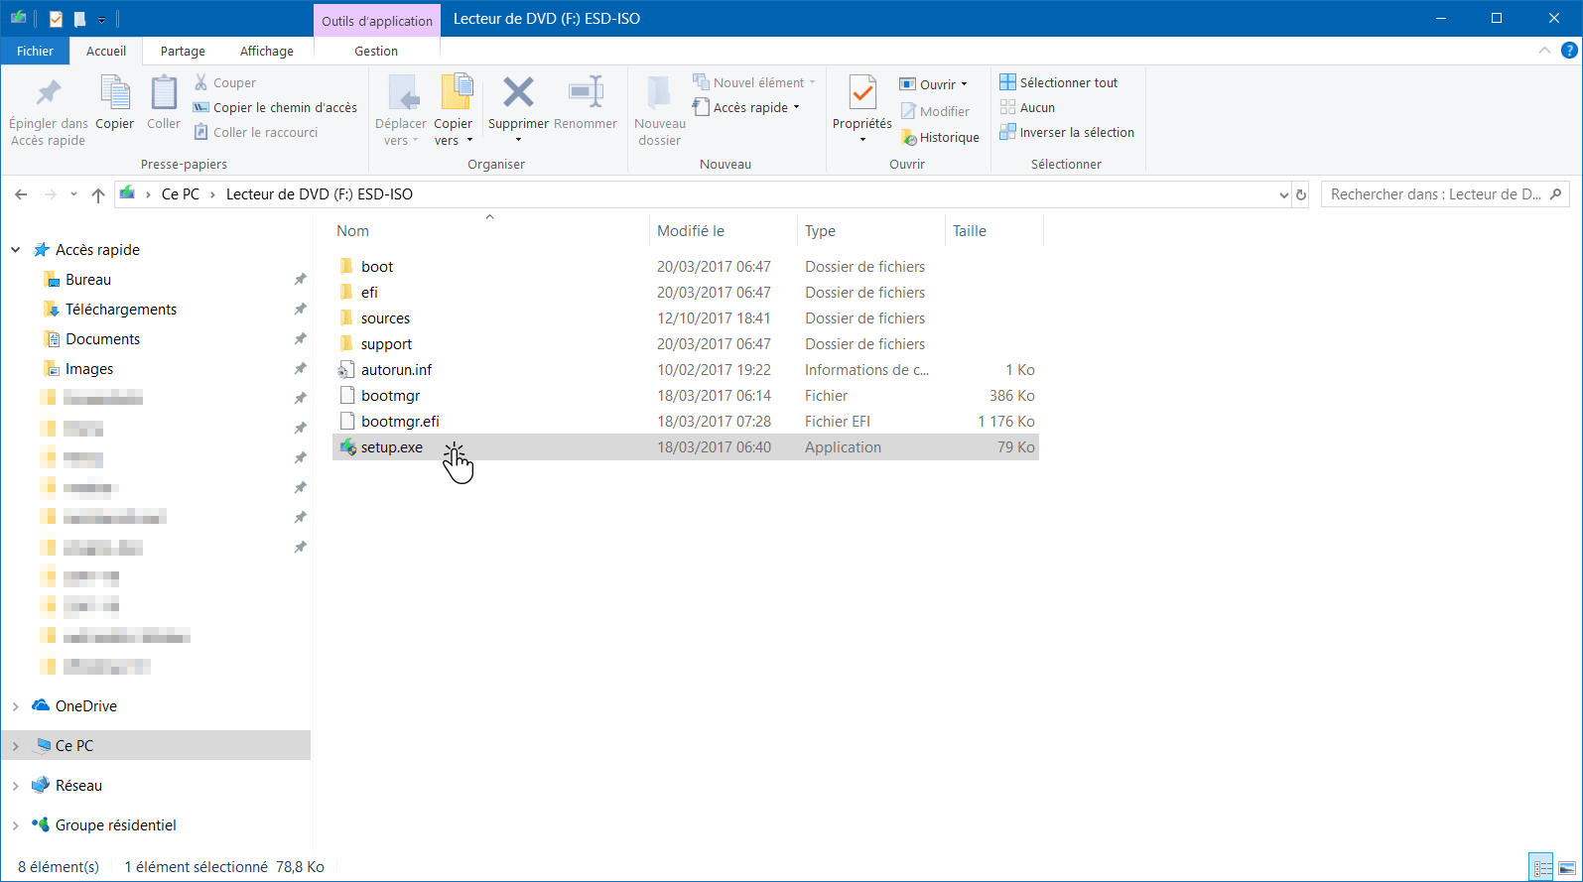Click the search box for Lecteur de DVD
This screenshot has height=882, width=1583.
1446,194
